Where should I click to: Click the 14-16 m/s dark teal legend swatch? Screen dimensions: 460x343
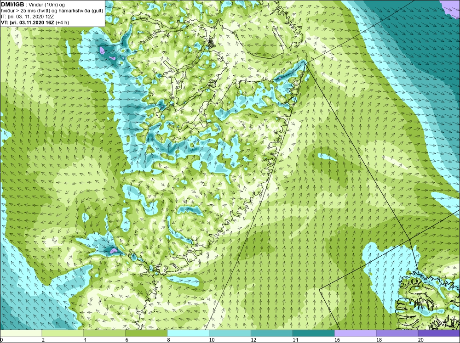tap(313, 333)
